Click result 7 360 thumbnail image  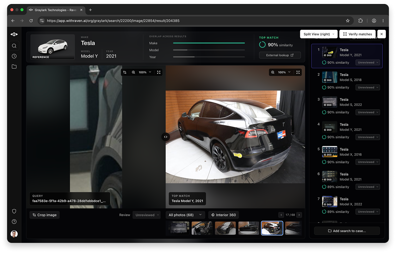(330, 201)
